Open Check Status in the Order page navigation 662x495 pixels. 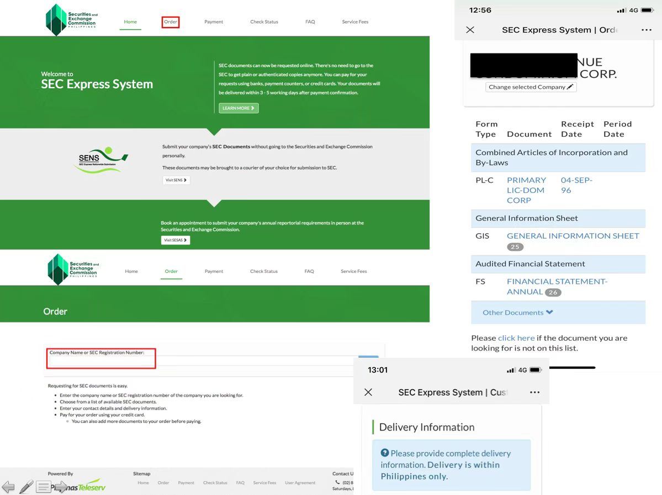[264, 272]
